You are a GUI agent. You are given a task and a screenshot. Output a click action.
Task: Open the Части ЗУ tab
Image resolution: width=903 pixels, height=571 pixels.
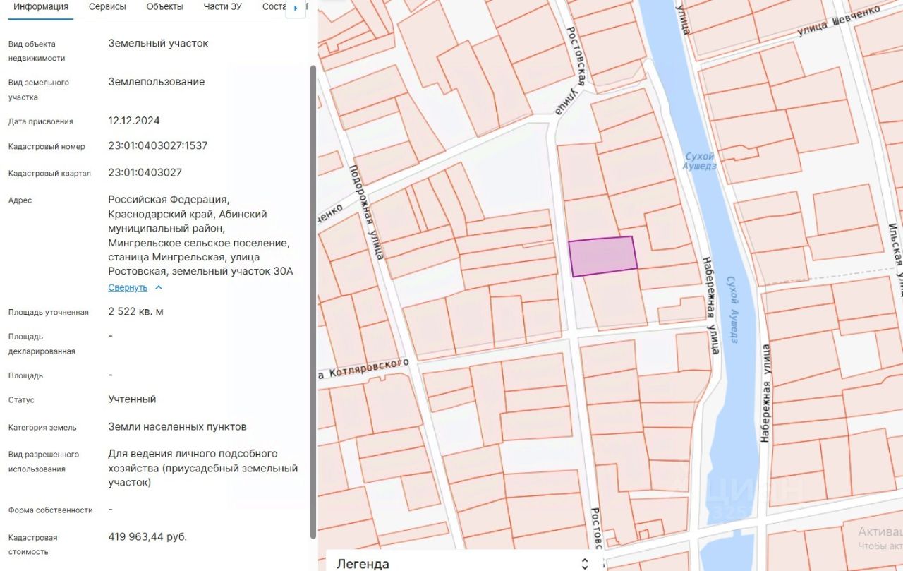point(222,7)
